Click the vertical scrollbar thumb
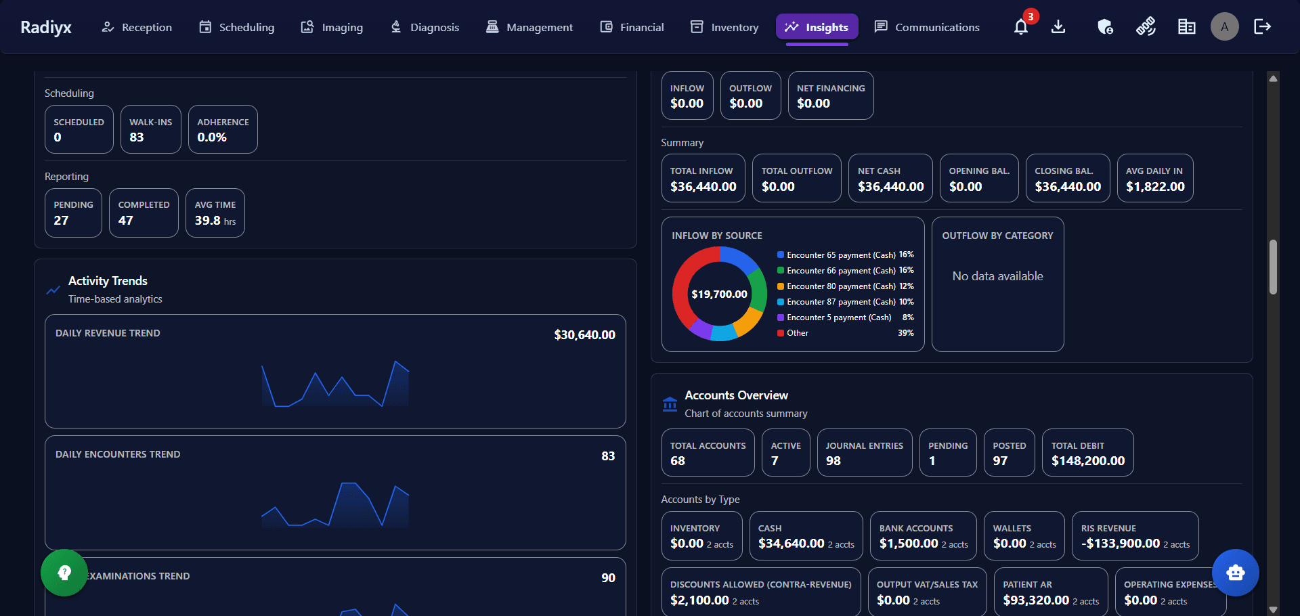The image size is (1300, 616). coord(1273,267)
